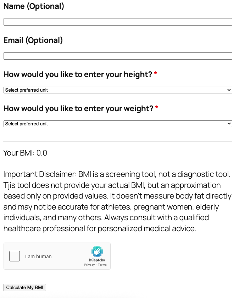Click the Name input field
239x298 pixels.
pos(117,21)
